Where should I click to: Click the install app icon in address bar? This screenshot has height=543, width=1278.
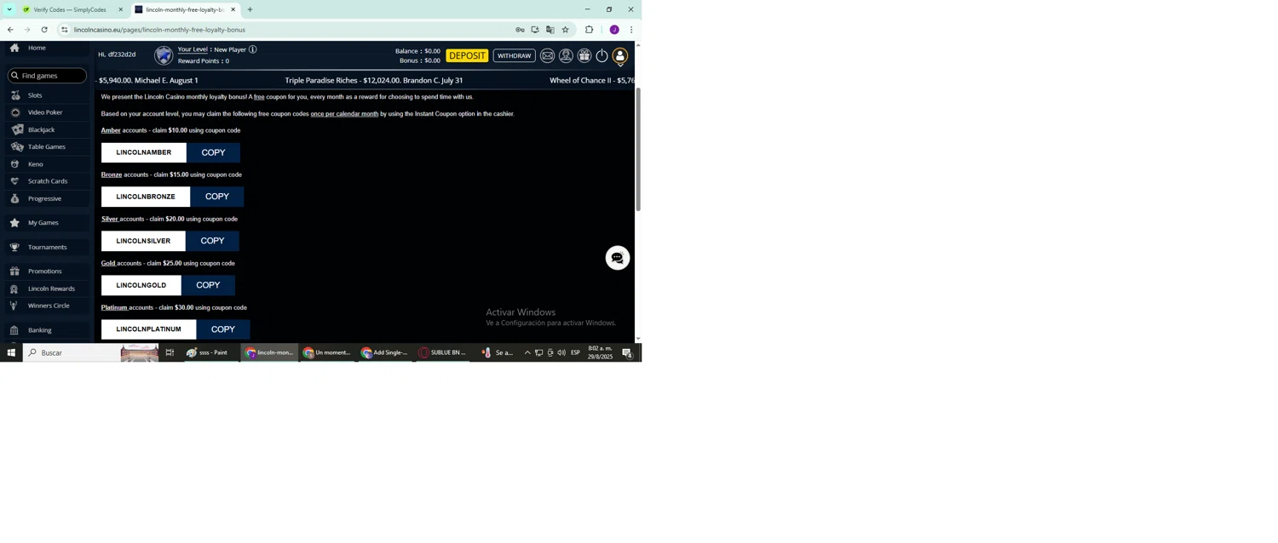click(x=535, y=30)
